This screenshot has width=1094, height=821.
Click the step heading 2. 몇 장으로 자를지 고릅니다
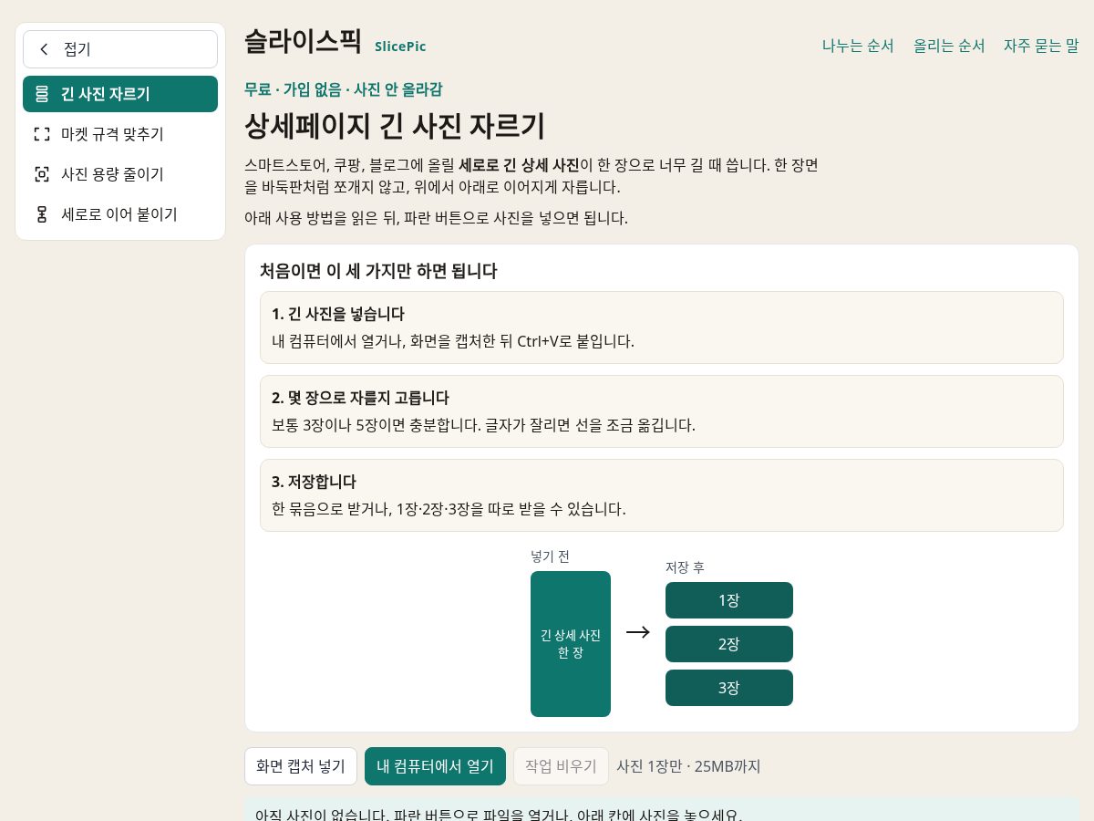click(x=360, y=398)
